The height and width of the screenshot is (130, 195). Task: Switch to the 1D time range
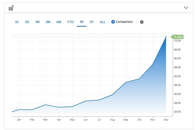pos(17,22)
